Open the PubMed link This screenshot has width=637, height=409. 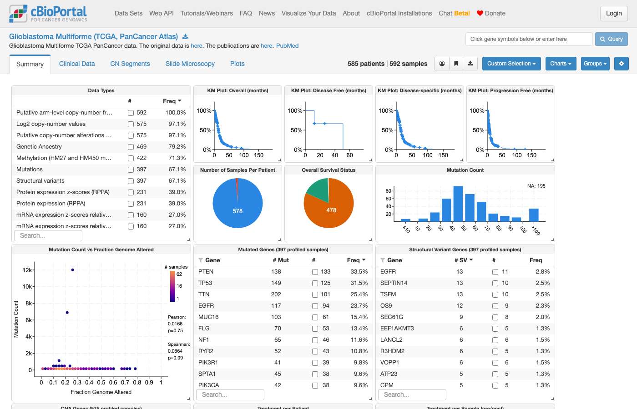(288, 45)
